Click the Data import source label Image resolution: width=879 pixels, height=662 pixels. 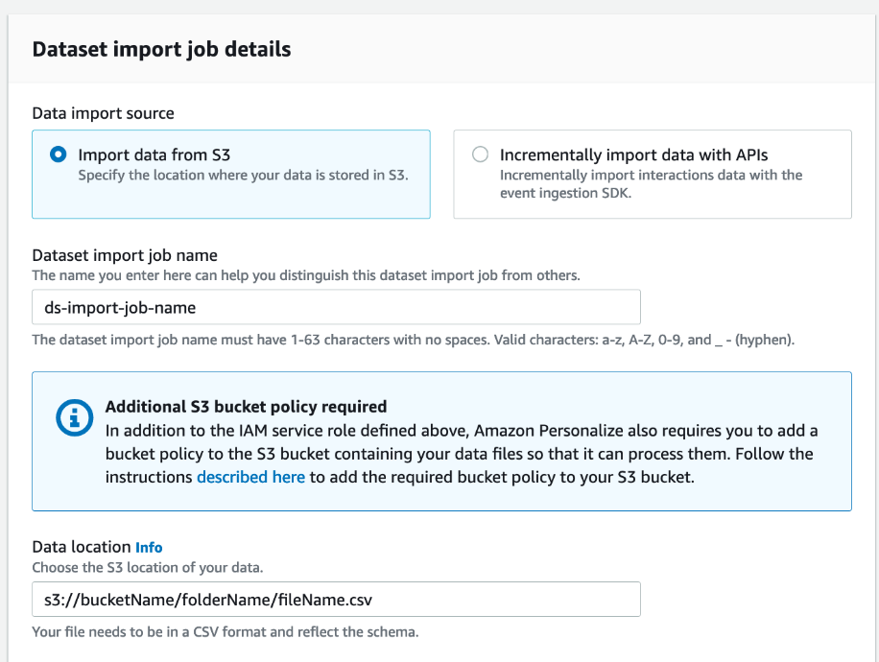[103, 113]
